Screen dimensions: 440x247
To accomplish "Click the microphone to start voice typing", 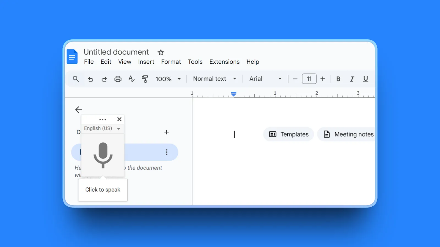I will click(103, 155).
